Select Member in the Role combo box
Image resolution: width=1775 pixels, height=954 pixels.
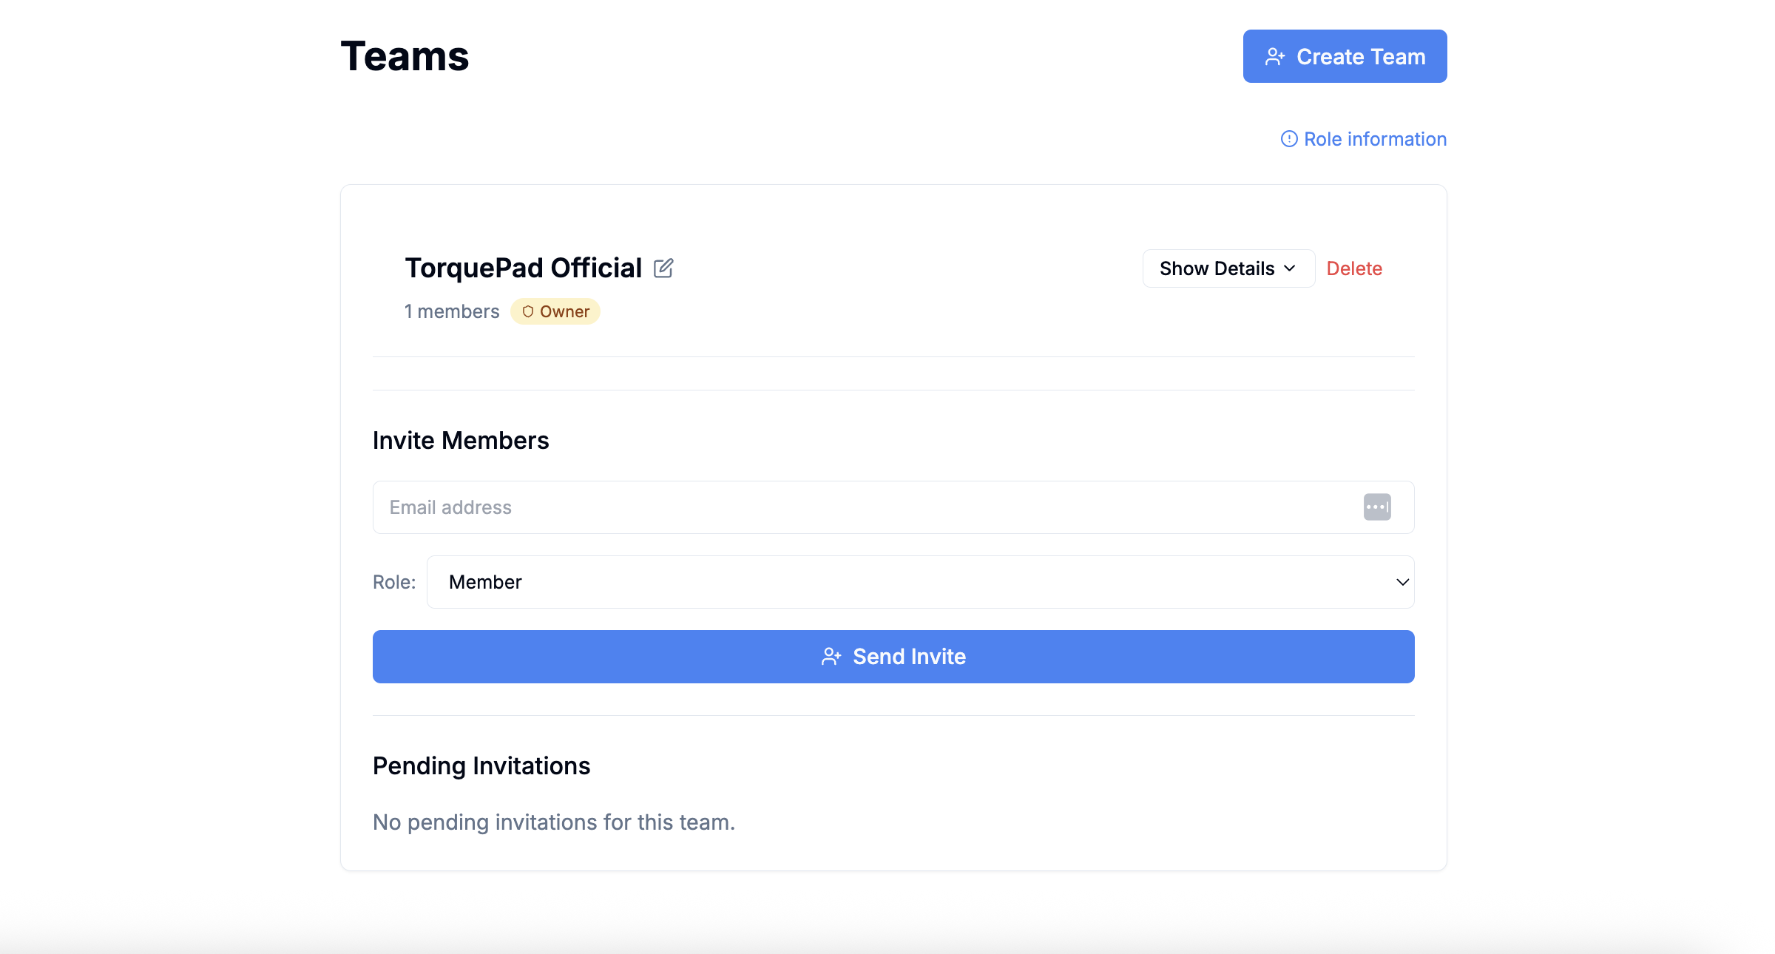click(919, 582)
